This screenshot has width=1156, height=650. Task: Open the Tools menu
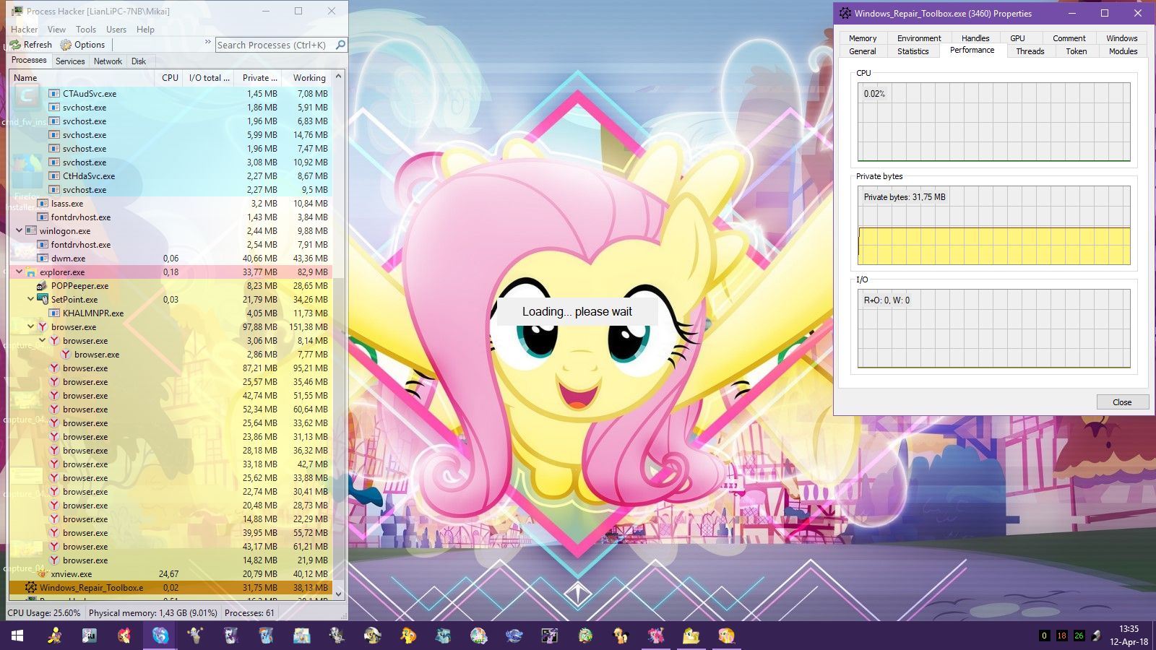click(86, 30)
